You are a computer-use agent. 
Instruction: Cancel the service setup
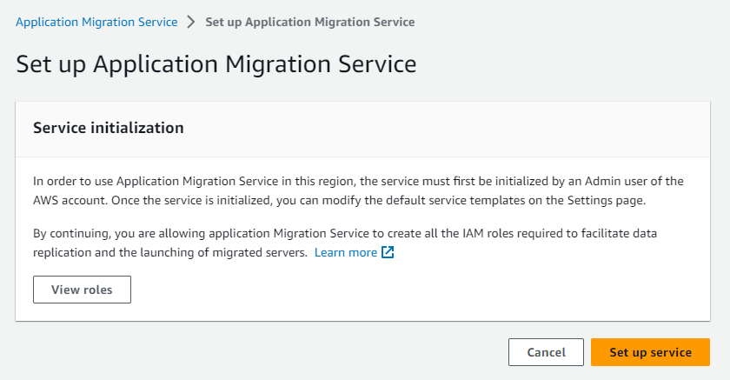click(546, 352)
